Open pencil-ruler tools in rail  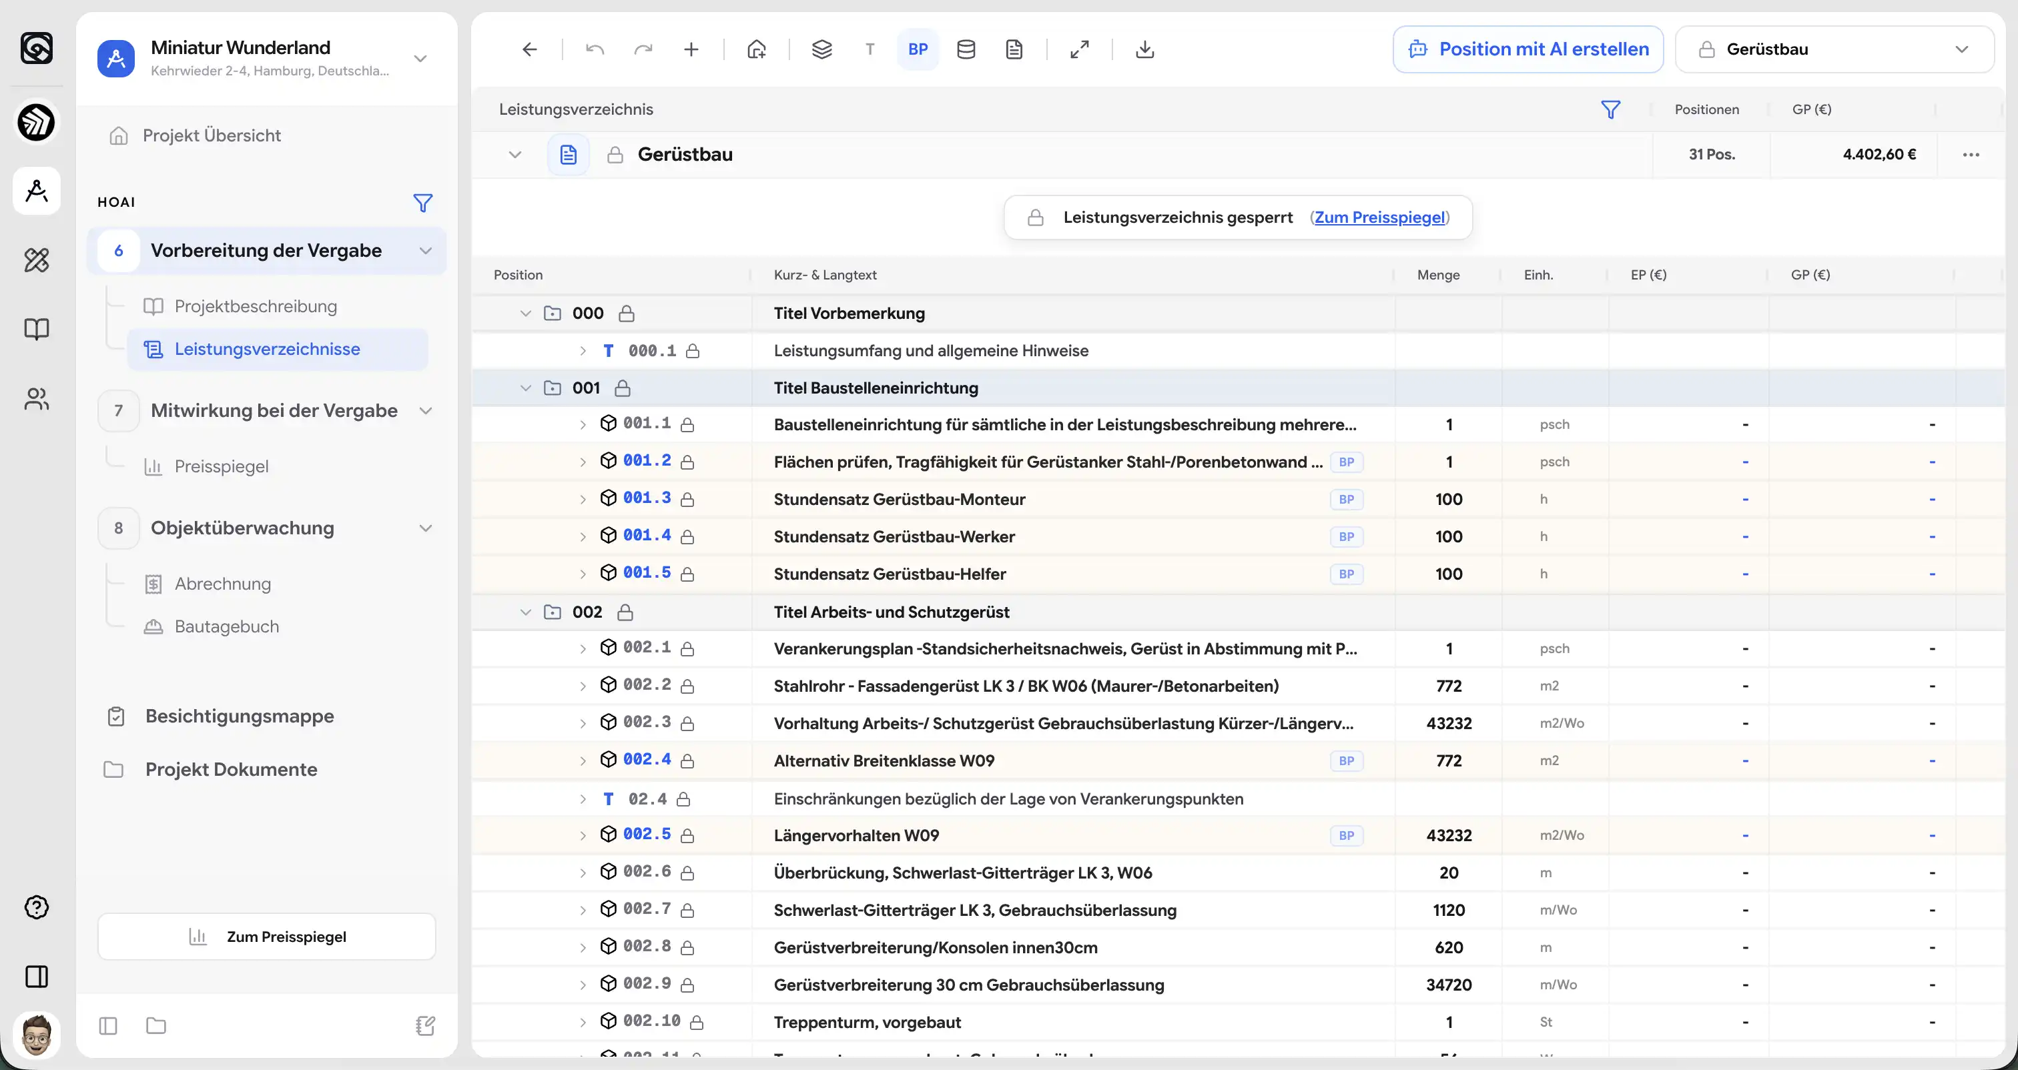[36, 260]
